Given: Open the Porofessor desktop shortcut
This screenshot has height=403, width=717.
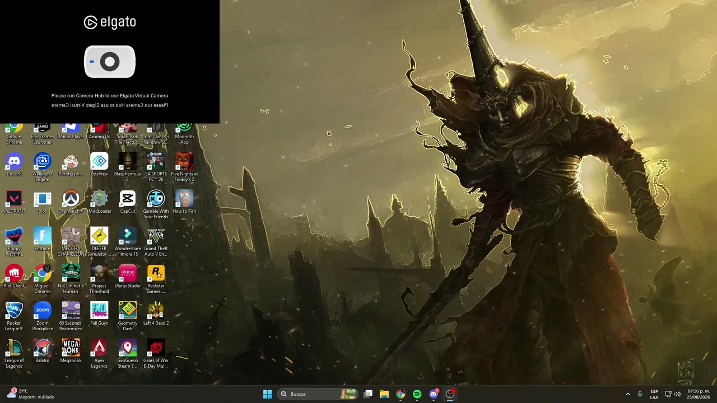Looking at the screenshot, I should click(71, 165).
